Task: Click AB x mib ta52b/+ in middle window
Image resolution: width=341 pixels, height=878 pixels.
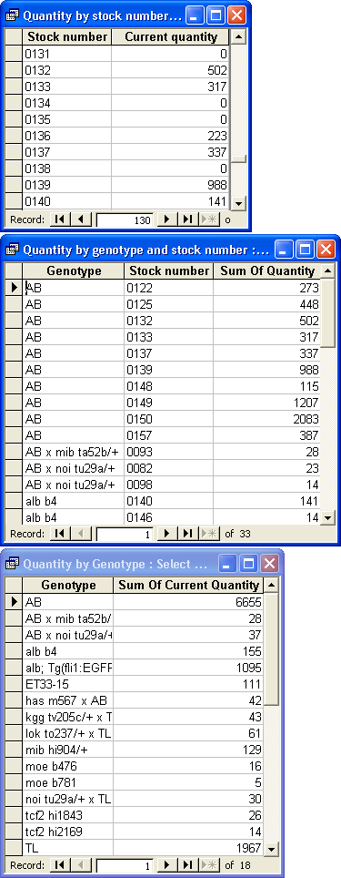Action: (x=74, y=452)
